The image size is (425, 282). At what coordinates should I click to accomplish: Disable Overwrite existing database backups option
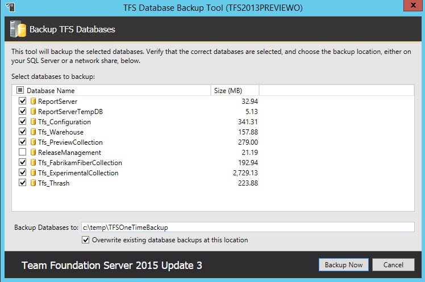coord(85,240)
